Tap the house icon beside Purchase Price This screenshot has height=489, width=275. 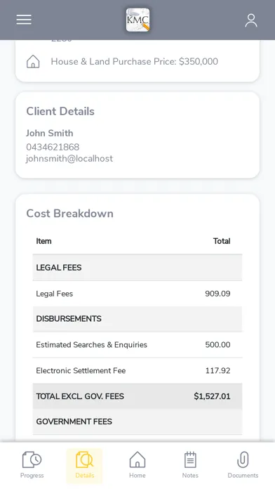point(33,61)
